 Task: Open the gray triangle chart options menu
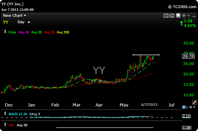pyautogui.click(x=189, y=15)
